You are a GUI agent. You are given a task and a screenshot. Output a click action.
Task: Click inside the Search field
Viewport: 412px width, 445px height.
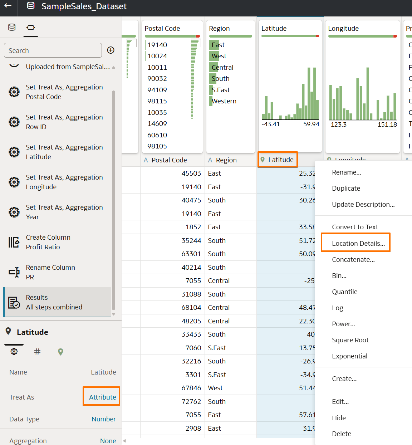point(53,50)
